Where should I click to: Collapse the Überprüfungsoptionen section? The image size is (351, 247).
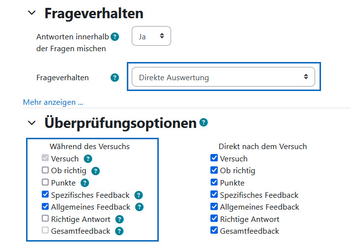click(x=32, y=123)
